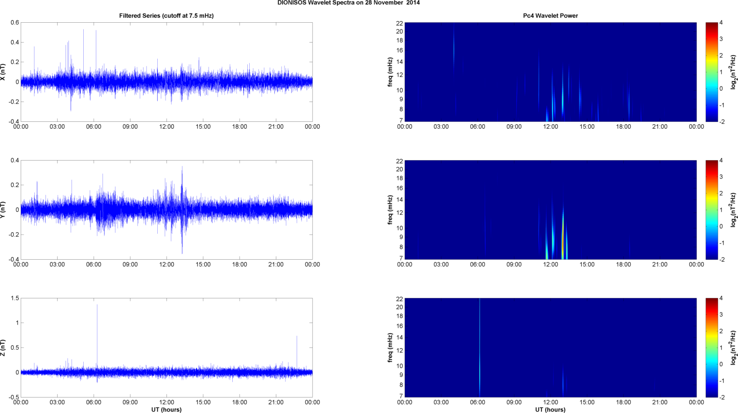Click the Y-series burst just after 13:00
Screen dimensions: 738x413
click(182, 210)
